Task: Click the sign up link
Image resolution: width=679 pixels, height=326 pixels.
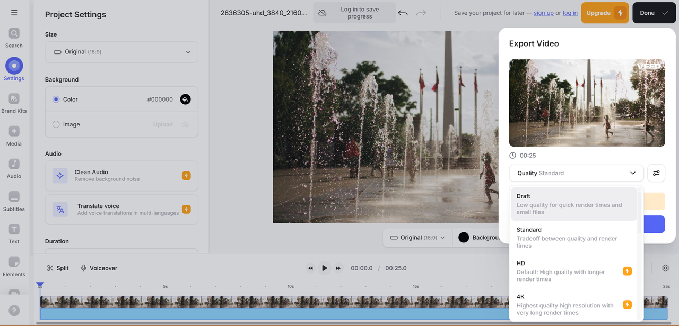Action: pyautogui.click(x=544, y=13)
